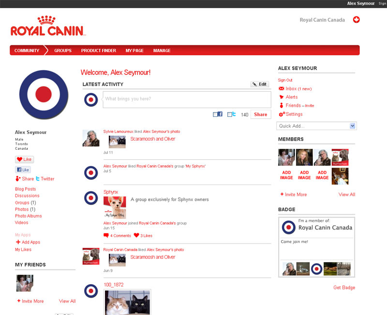Screen dimensions: 387x315
Task: Open the 100_1872 cats photo thumbnail
Action: tap(128, 302)
